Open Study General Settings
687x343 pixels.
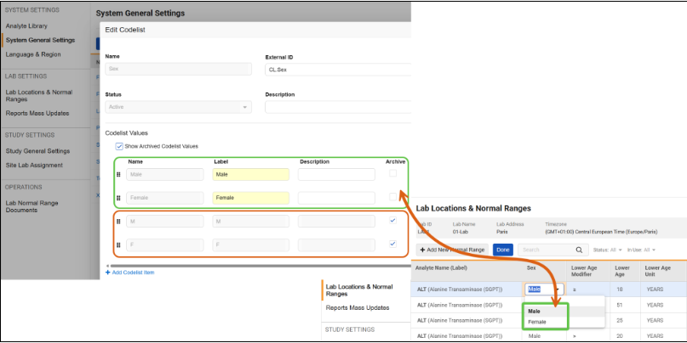(x=37, y=151)
